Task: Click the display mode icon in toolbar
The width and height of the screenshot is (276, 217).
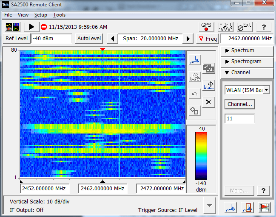Action: pos(12,27)
